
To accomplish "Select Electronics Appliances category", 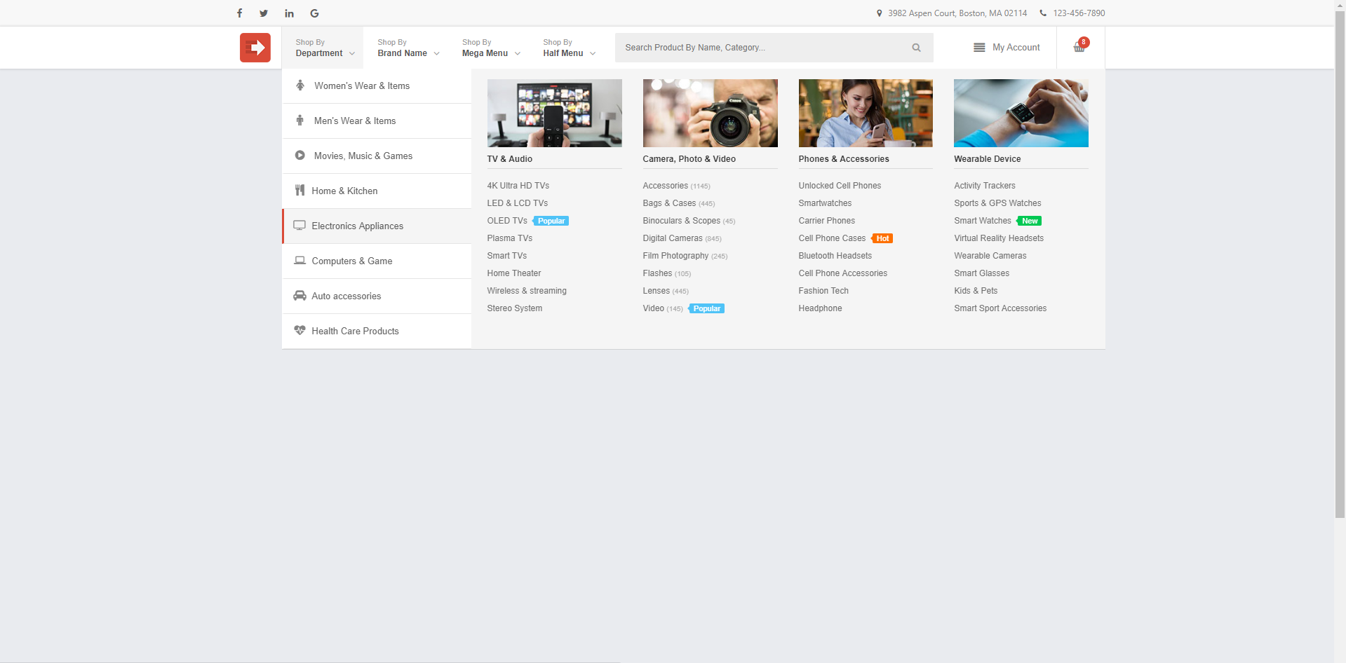I will (x=377, y=226).
